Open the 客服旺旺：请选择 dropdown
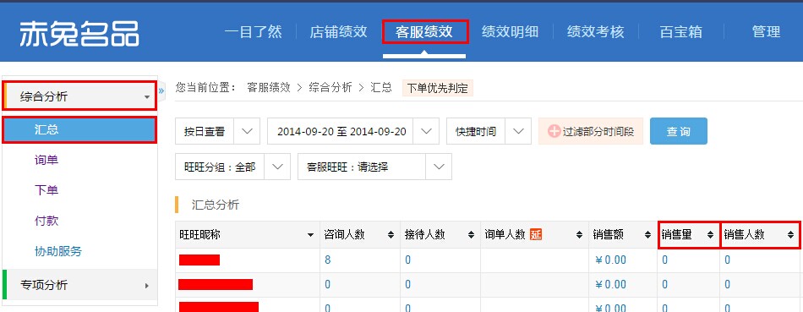The width and height of the screenshot is (803, 312). pyautogui.click(x=374, y=167)
